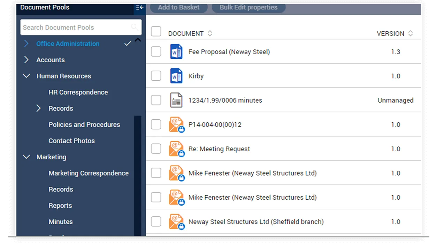Tick the select-all checkbox in the header
This screenshot has width=436, height=248.
tap(156, 32)
